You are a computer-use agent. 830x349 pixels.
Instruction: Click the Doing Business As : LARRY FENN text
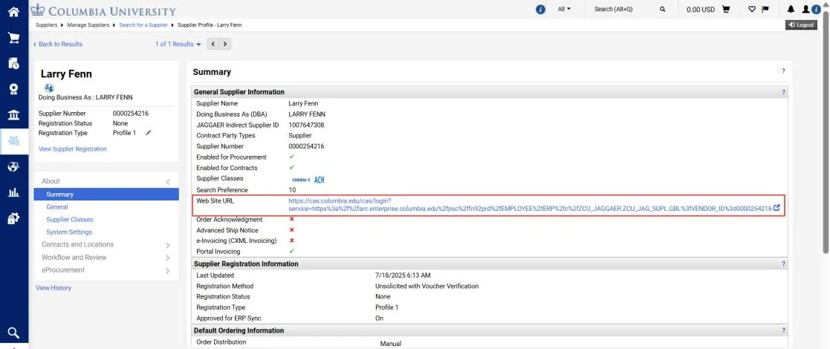[x=85, y=98]
